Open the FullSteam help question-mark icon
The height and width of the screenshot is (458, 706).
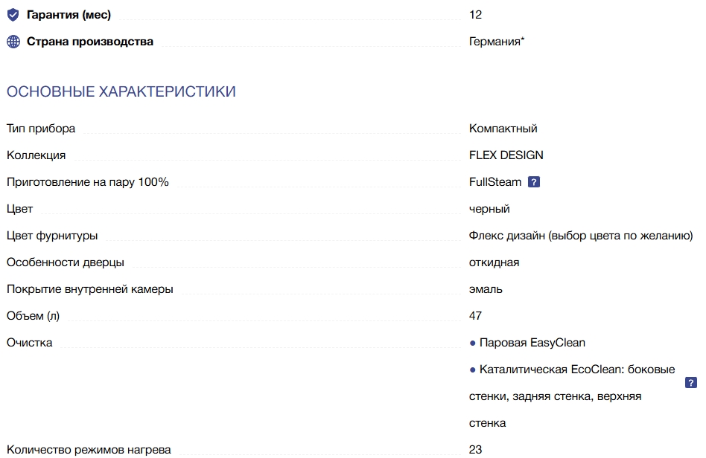(x=533, y=182)
